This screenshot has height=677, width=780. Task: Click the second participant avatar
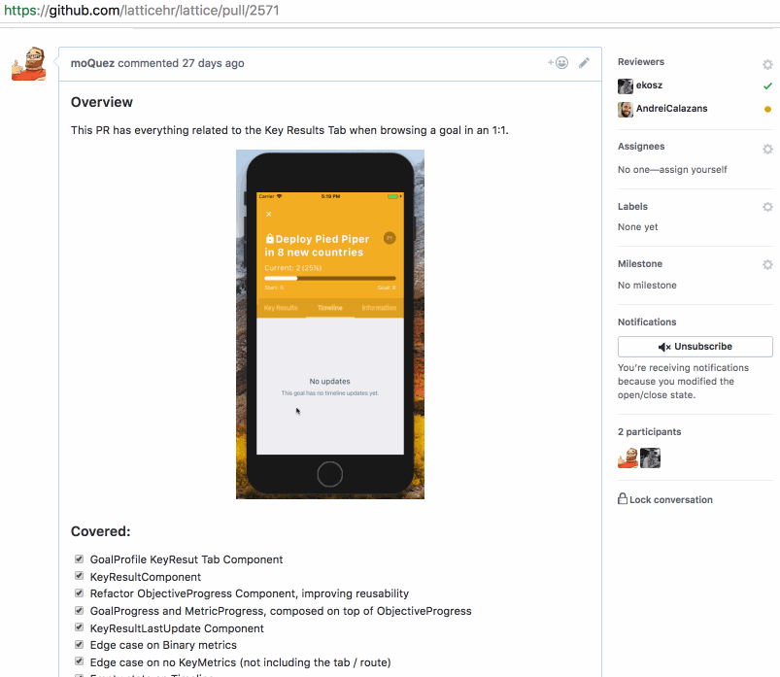(650, 458)
